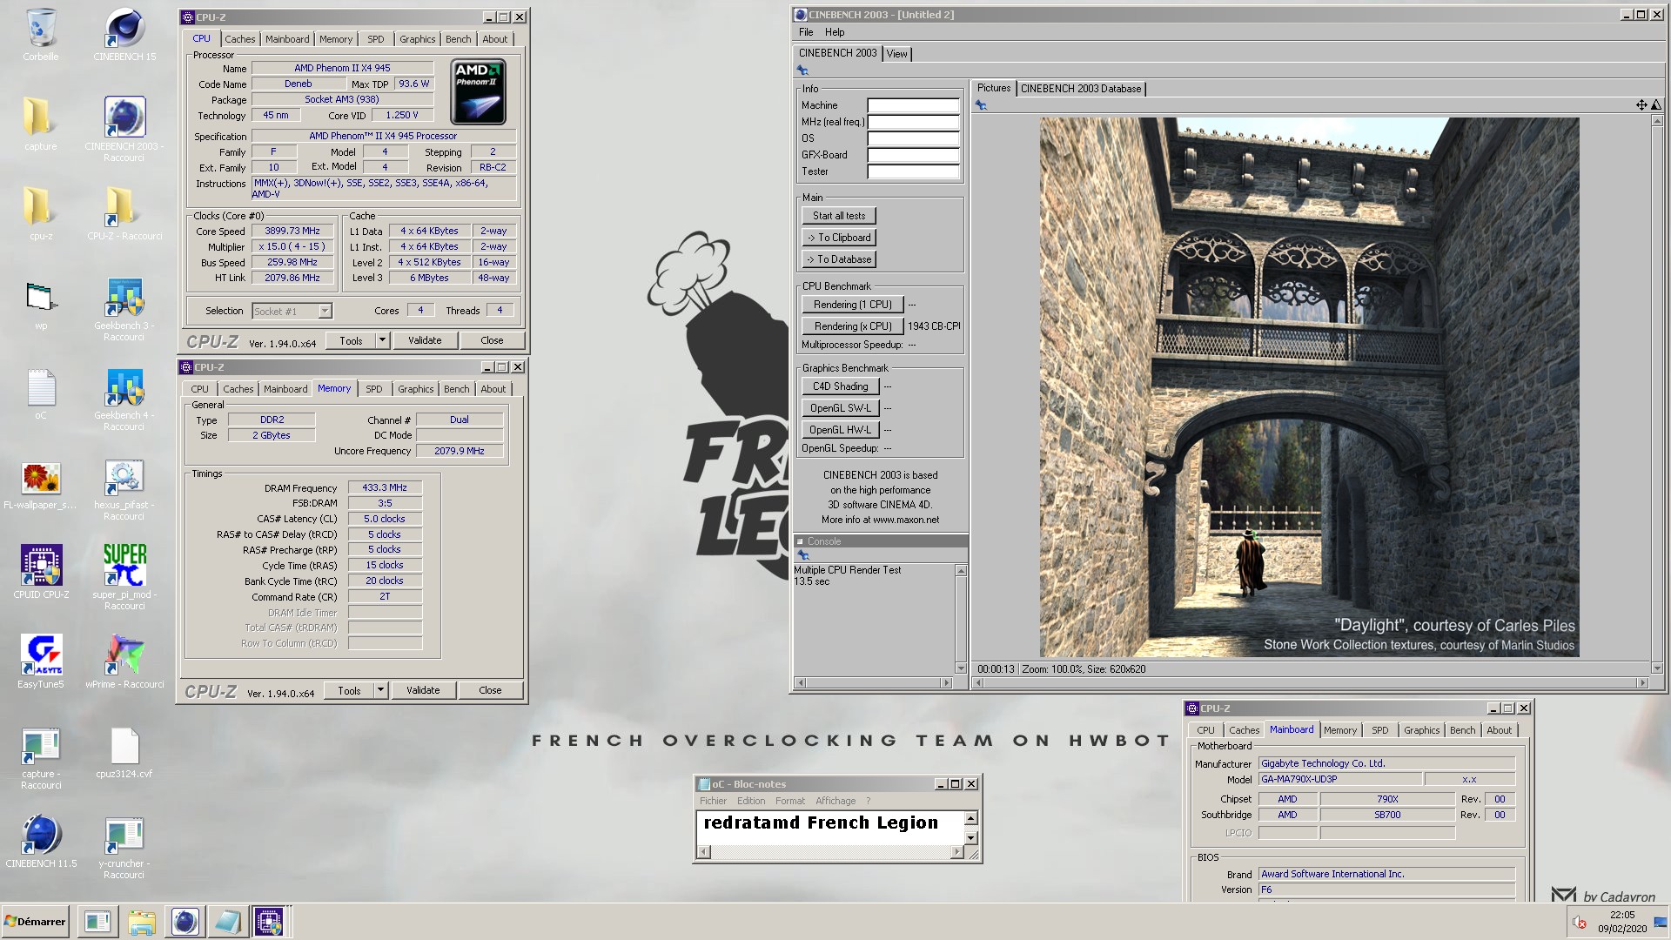
Task: Open Selection Socket #1 dropdown in CPU-Z
Action: pos(292,311)
